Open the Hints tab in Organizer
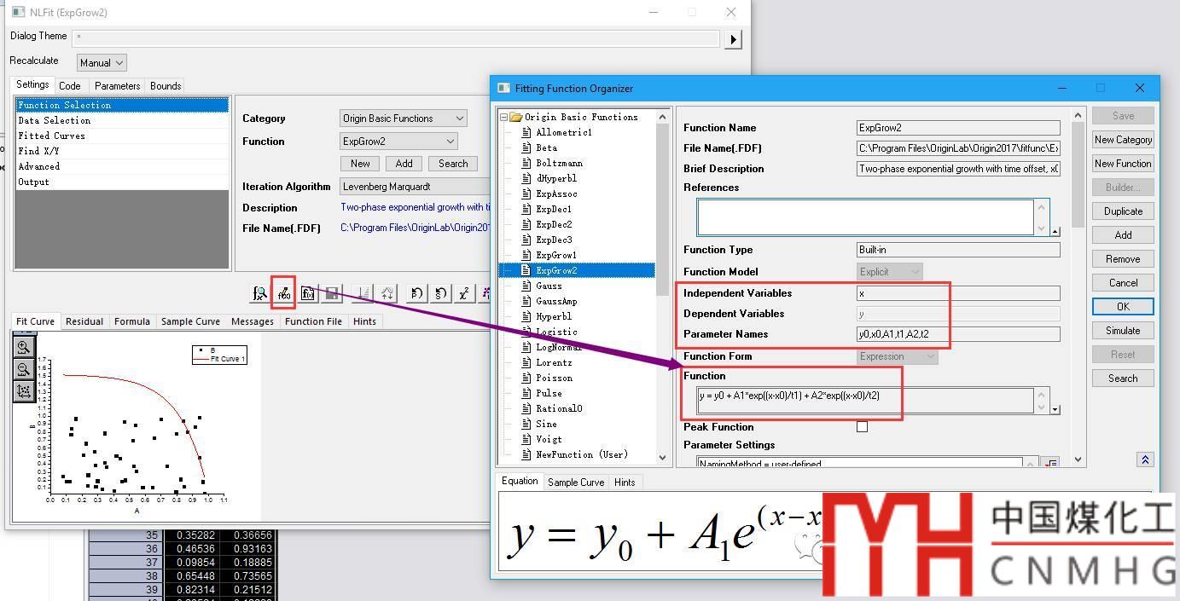Viewport: 1180px width, 601px height. [x=625, y=483]
